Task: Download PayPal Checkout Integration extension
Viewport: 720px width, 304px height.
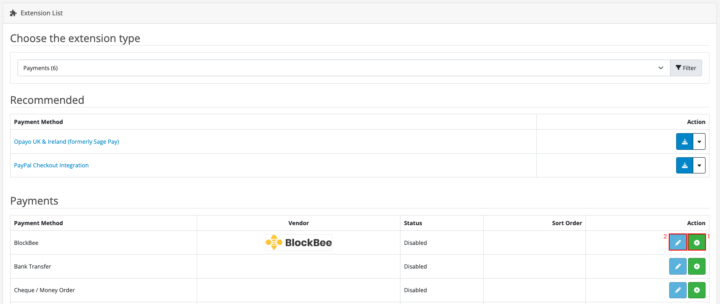Action: [685, 165]
